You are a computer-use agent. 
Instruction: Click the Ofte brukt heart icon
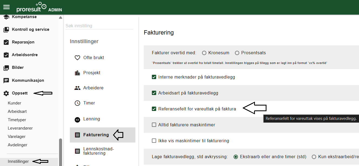(x=77, y=58)
